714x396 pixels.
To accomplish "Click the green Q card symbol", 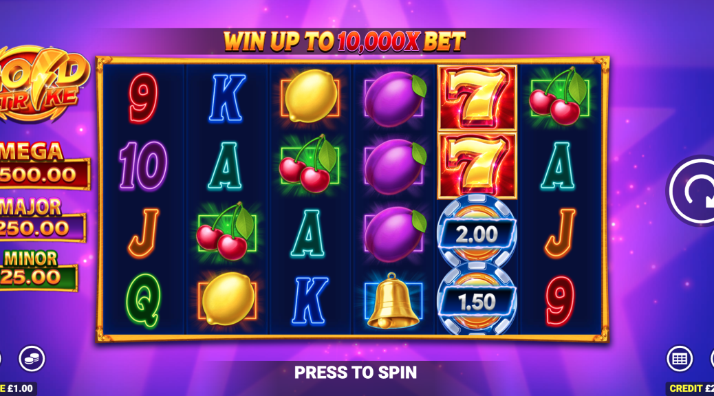I will [144, 301].
